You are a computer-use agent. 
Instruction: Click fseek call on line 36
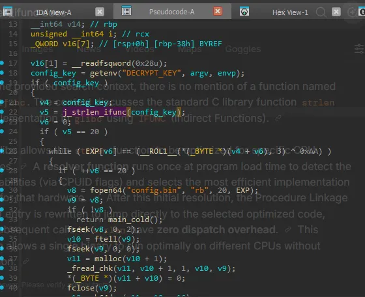(x=79, y=249)
